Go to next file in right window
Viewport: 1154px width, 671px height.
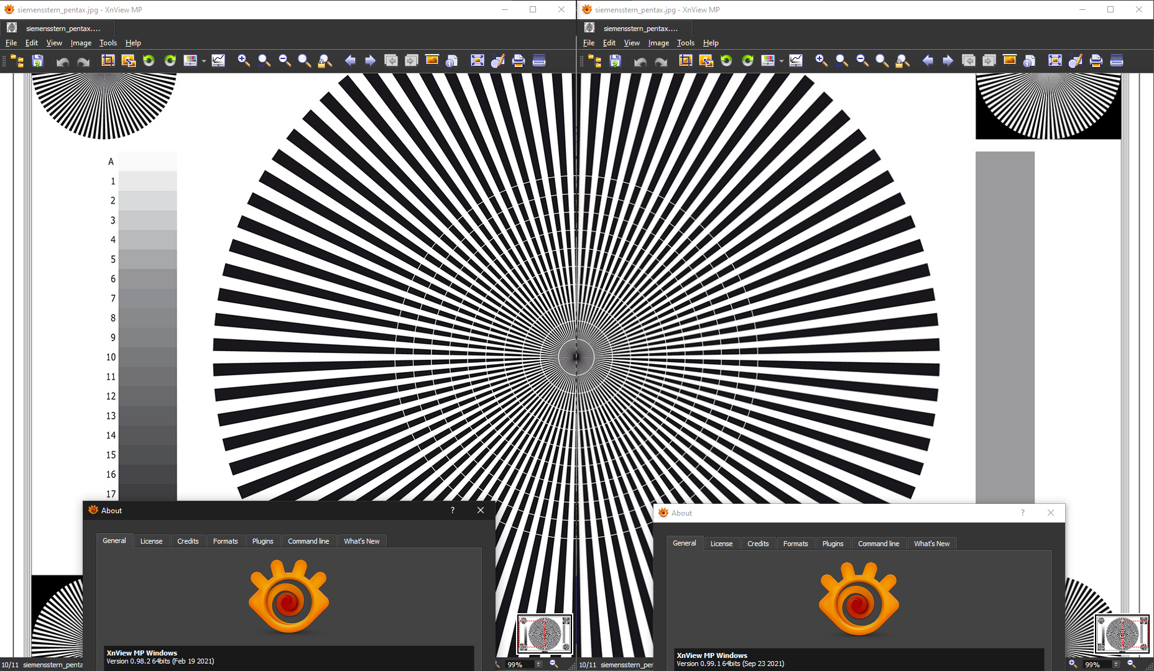[x=948, y=60]
